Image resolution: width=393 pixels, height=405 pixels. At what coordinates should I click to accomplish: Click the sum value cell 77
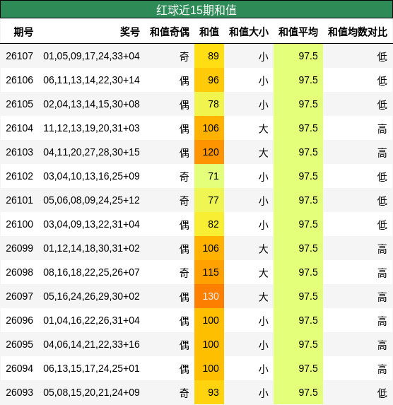[209, 200]
